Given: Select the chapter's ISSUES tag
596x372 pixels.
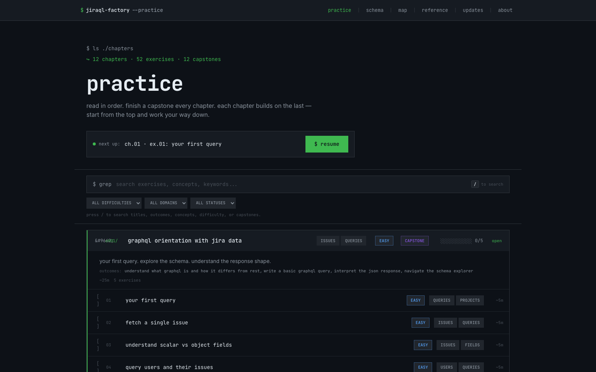Looking at the screenshot, I should (x=328, y=241).
